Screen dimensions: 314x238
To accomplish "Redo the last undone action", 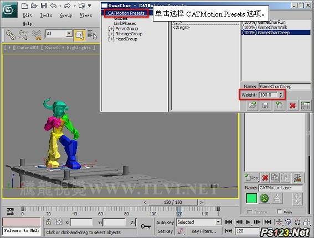I will (68, 6).
